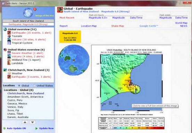Click the yellow Magnitude 6.0 event box
This screenshot has height=133, width=192.
tap(70, 36)
